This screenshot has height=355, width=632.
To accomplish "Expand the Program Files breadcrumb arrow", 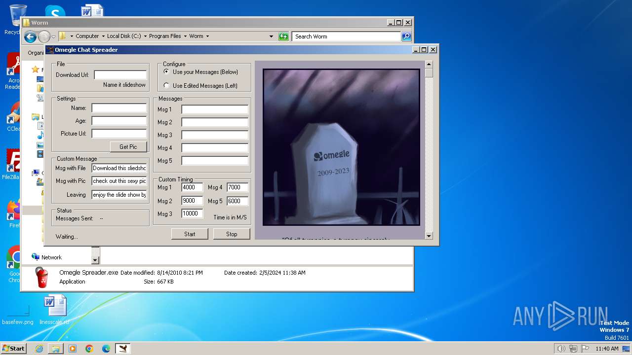I will click(185, 36).
